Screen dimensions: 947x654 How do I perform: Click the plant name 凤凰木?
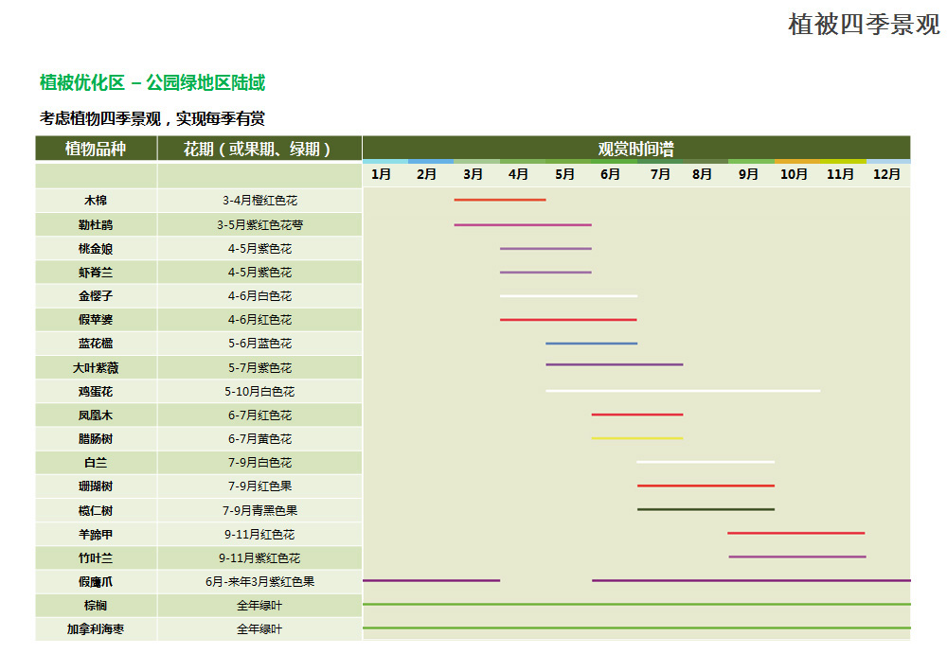[x=96, y=415]
